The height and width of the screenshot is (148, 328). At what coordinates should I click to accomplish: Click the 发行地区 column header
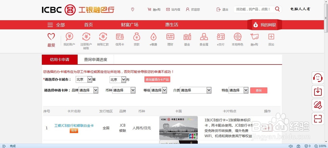(106, 111)
